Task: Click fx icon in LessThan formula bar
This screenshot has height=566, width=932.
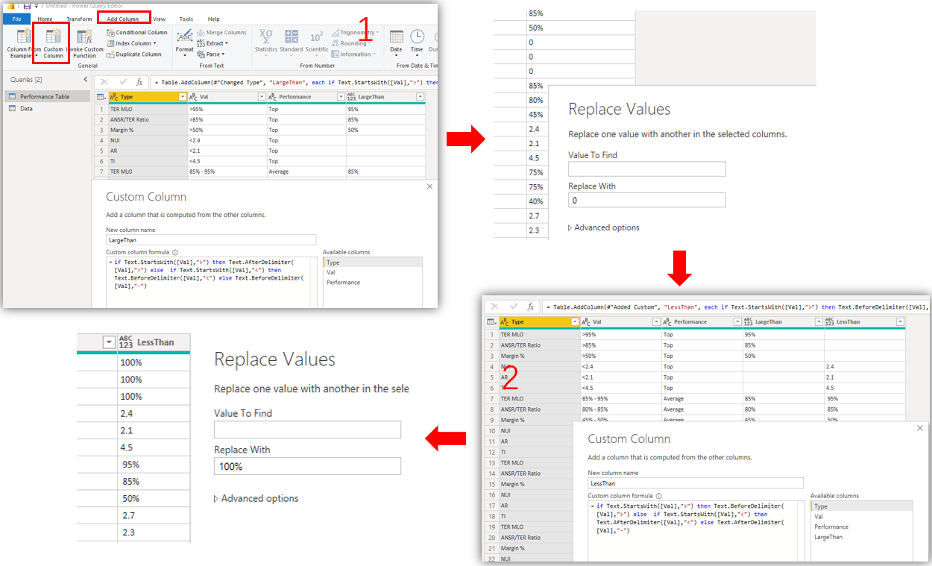Action: point(530,306)
